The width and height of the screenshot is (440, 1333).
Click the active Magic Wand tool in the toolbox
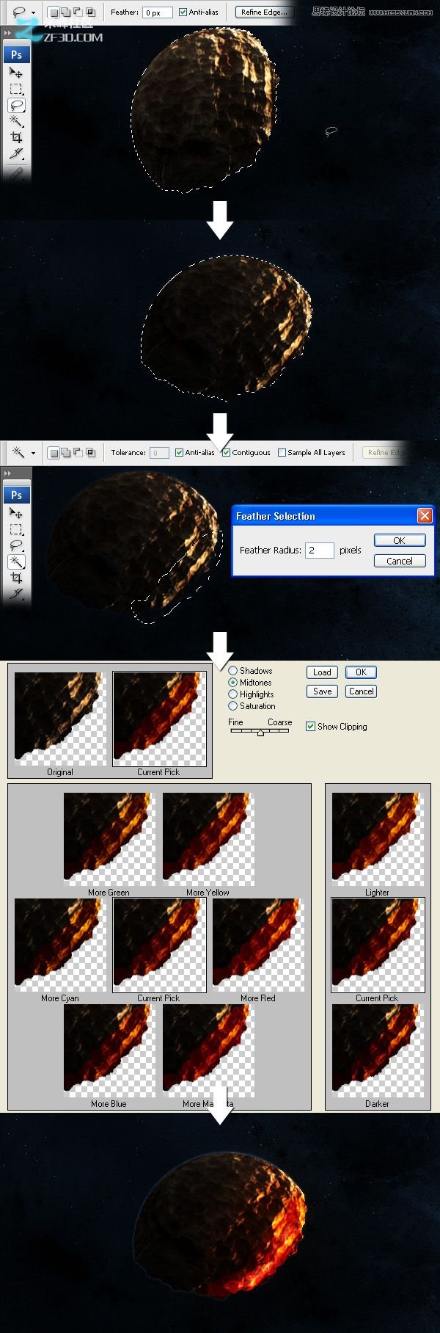pyautogui.click(x=16, y=562)
